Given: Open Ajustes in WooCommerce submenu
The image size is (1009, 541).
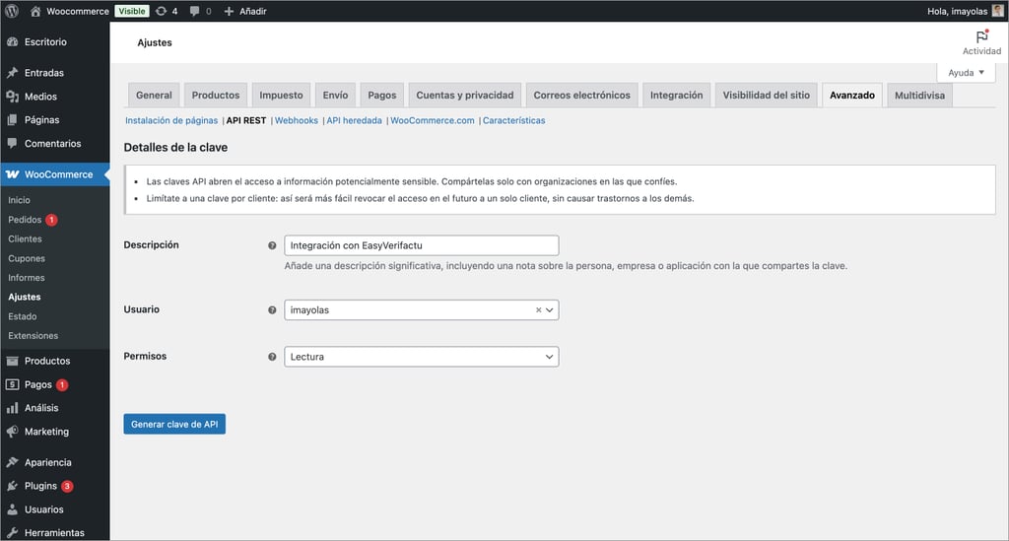Looking at the screenshot, I should click(25, 298).
